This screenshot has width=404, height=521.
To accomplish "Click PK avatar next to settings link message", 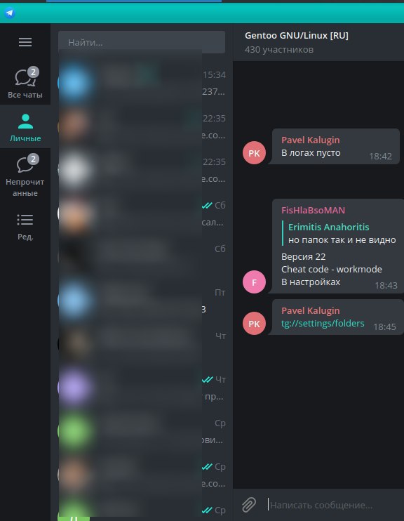I will coord(255,323).
